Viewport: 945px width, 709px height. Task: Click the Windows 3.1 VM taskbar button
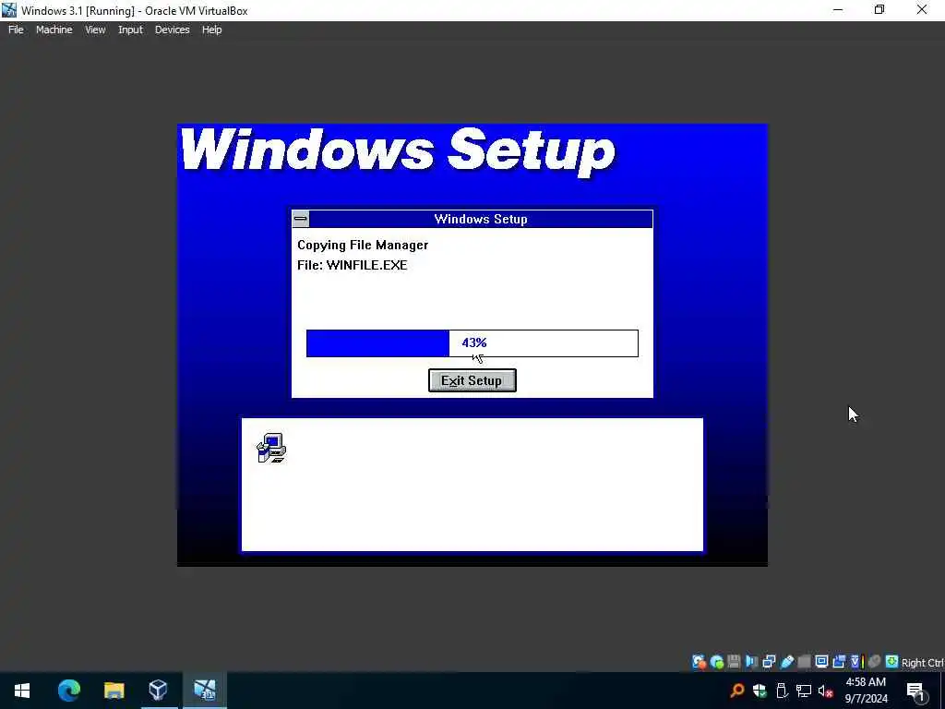click(x=205, y=691)
